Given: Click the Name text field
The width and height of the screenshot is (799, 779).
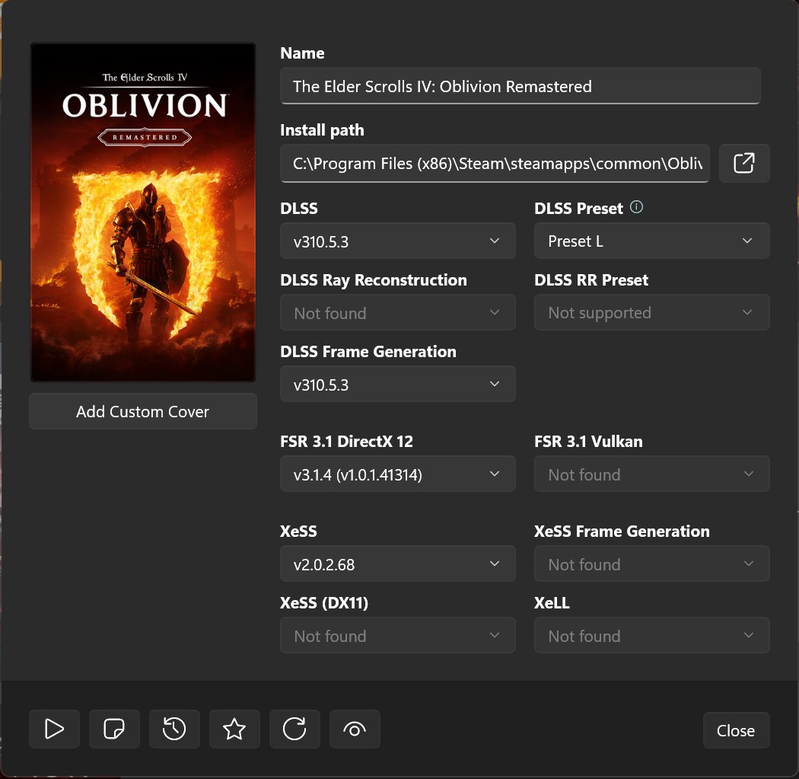Looking at the screenshot, I should click(x=520, y=86).
